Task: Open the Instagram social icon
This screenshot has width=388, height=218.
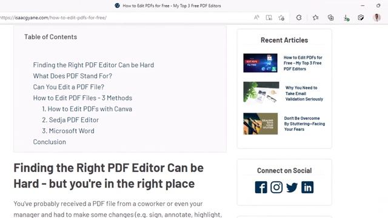Action: click(276, 187)
